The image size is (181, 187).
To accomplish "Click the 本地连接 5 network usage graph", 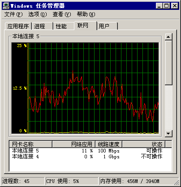I will pyautogui.click(x=85, y=88).
